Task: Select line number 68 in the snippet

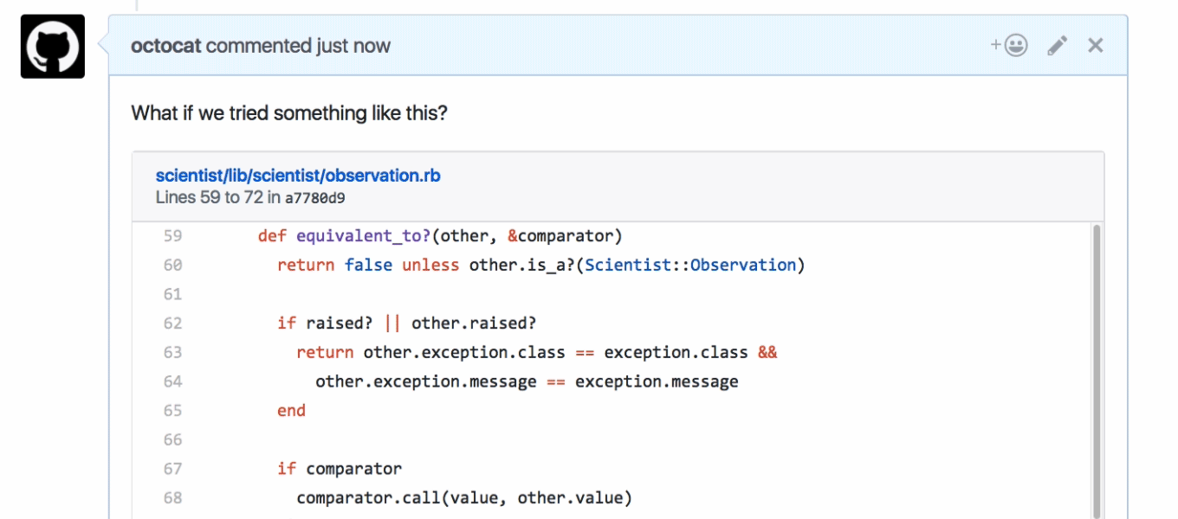Action: click(172, 498)
